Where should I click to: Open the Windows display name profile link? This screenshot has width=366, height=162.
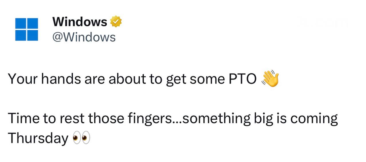pyautogui.click(x=80, y=22)
